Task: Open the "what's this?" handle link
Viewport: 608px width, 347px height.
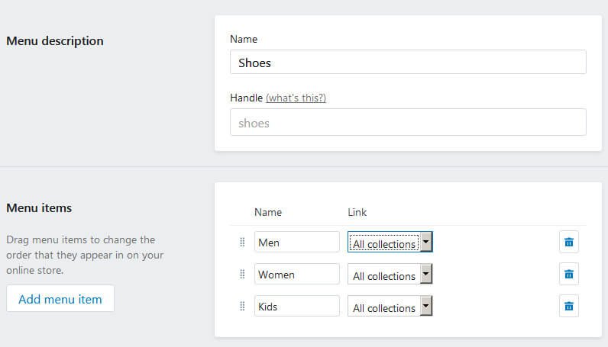Action: [x=296, y=98]
